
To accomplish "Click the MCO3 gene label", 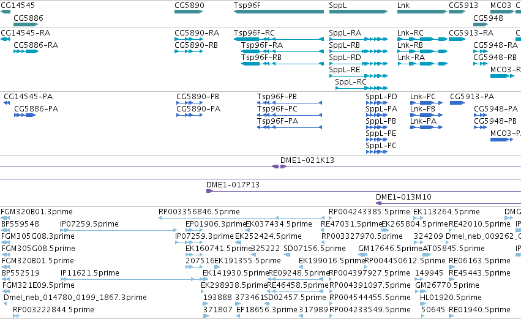I will point(500,6).
